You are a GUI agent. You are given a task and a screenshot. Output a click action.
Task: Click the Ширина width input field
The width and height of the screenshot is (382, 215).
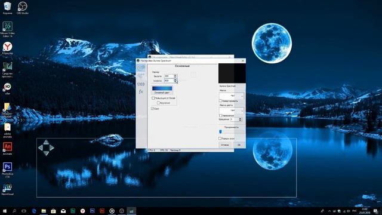tap(169, 81)
